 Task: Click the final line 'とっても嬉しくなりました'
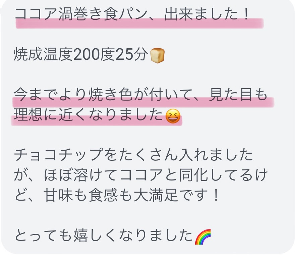point(104,235)
